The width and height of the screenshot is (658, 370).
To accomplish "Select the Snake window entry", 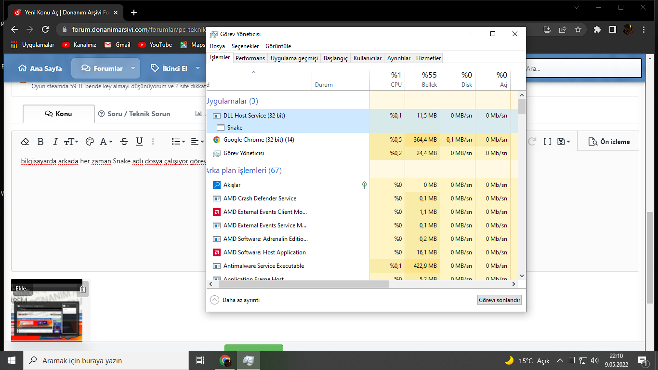I will pos(362,128).
